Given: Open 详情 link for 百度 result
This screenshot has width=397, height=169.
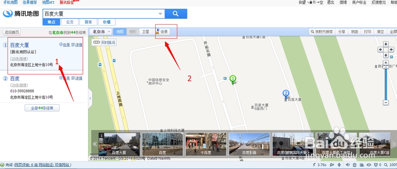Looking at the screenshot, I should (77, 78).
